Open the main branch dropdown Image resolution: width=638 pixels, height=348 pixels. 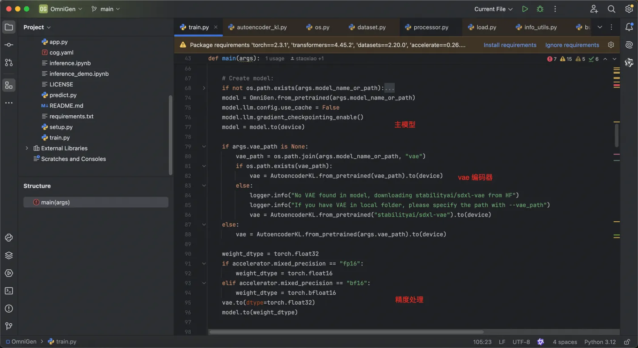[x=105, y=9]
